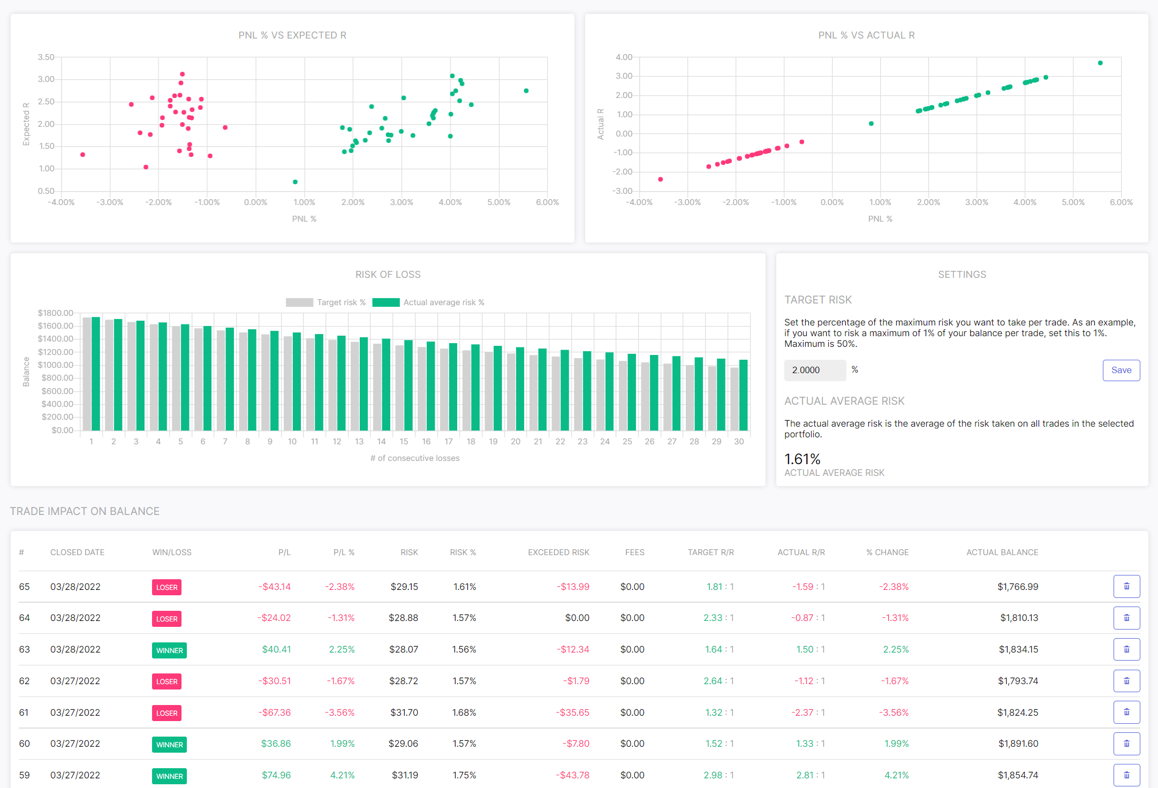Image resolution: width=1158 pixels, height=788 pixels.
Task: Click the WINNER badge on trade 60
Action: (169, 745)
